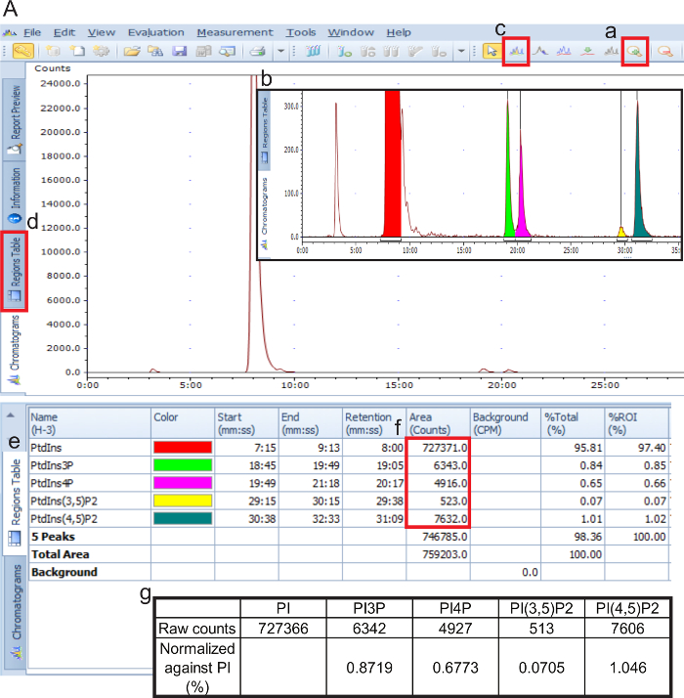Click the red color swatch for PtdIns

tap(182, 446)
